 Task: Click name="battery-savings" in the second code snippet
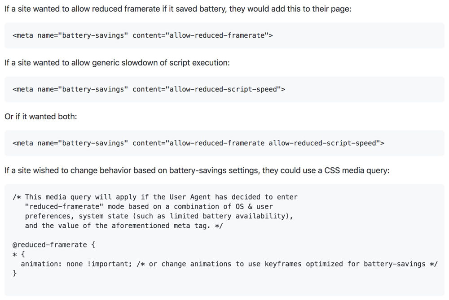click(83, 89)
